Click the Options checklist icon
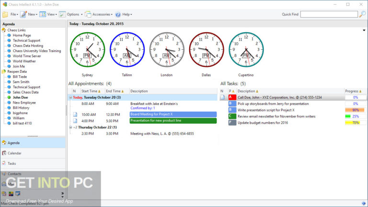Image resolution: width=368 pixels, height=207 pixels. click(62, 14)
